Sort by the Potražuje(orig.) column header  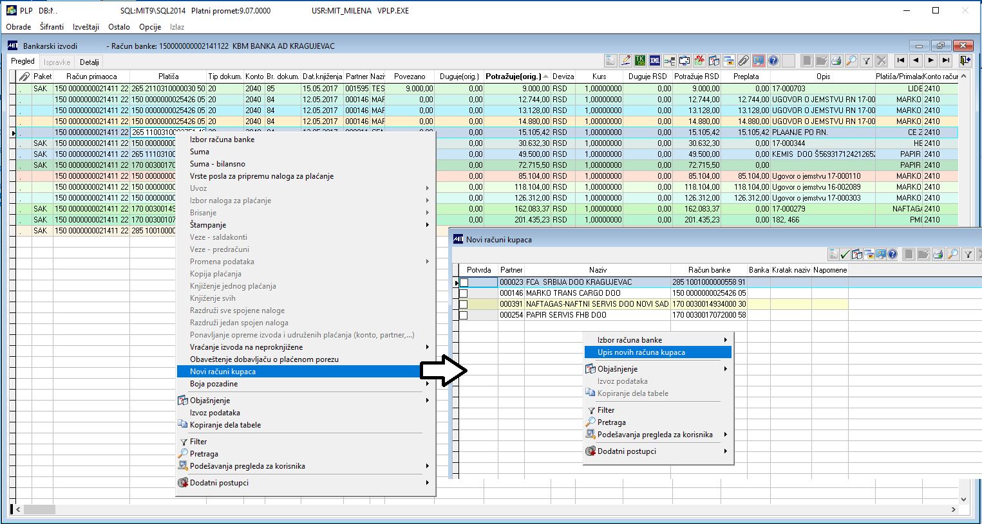click(516, 77)
